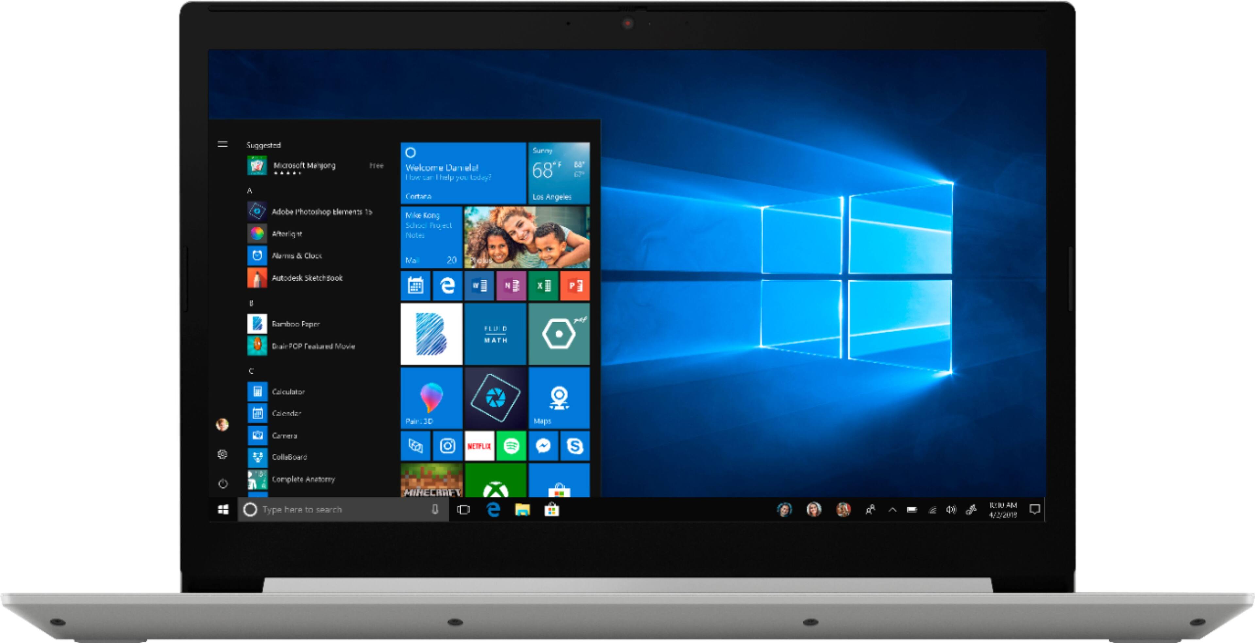Click the Windows Start button

pyautogui.click(x=223, y=509)
